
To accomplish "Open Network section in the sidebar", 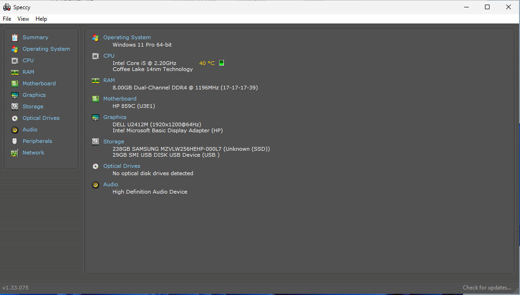I will 34,153.
